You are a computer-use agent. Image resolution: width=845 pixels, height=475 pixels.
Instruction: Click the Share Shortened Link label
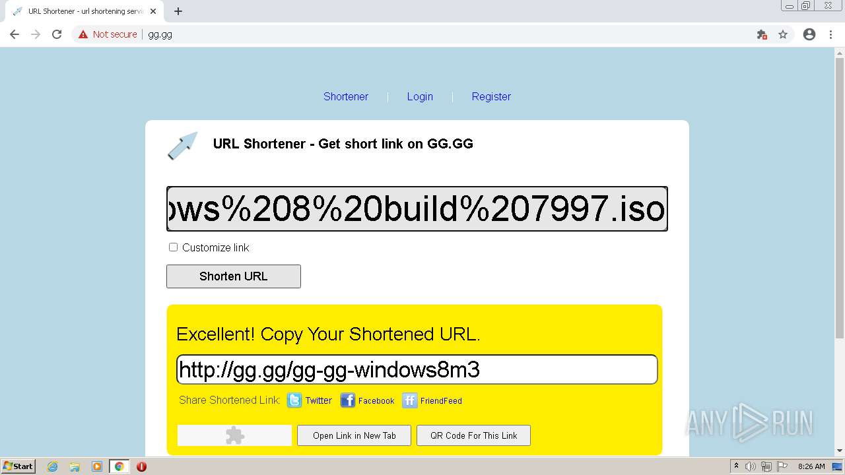pos(230,400)
